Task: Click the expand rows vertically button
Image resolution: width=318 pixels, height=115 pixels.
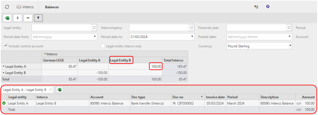Action: [18, 18]
